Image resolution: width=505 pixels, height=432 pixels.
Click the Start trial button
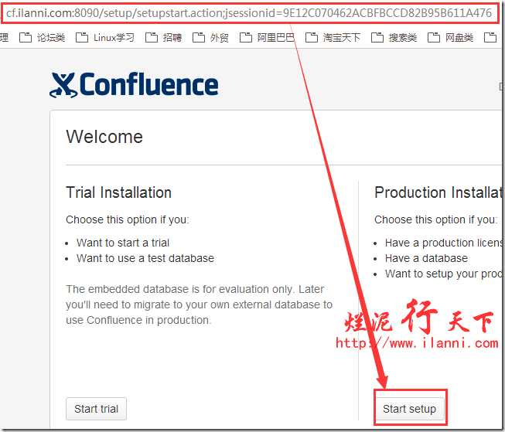97,409
